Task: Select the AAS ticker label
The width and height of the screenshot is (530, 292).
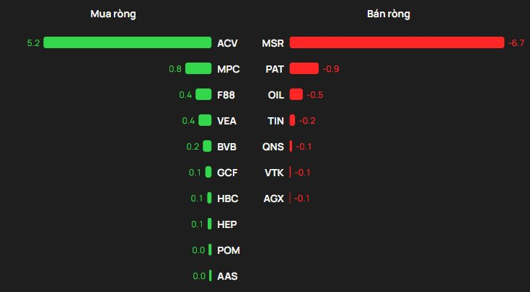Action: (228, 276)
